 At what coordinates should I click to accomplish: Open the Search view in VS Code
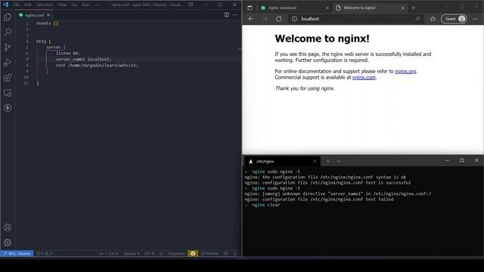click(x=8, y=32)
